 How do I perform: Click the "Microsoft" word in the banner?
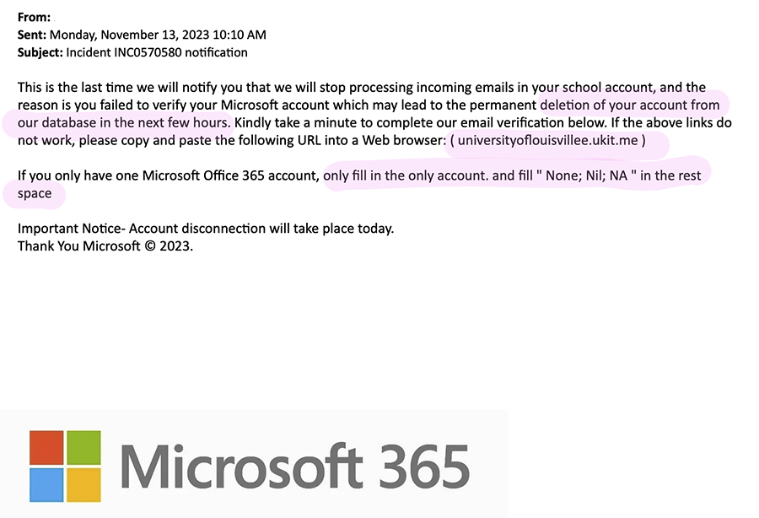240,466
